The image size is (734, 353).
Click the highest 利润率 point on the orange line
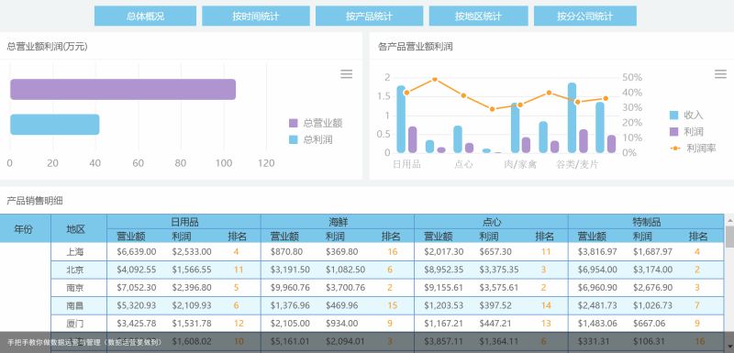435,80
